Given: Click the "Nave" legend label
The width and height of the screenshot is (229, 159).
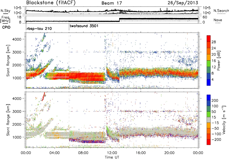Looking at the screenshot, I should point(218,20).
